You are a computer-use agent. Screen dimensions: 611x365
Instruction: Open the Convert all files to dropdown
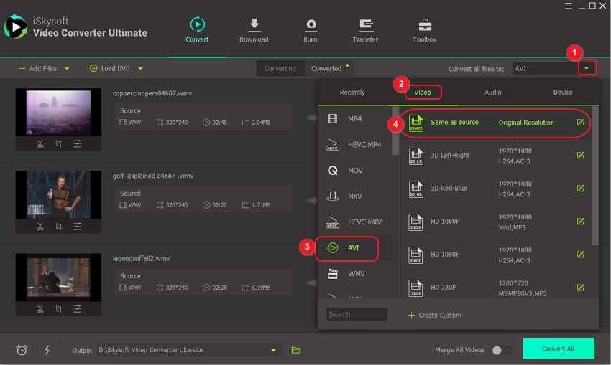coord(587,69)
